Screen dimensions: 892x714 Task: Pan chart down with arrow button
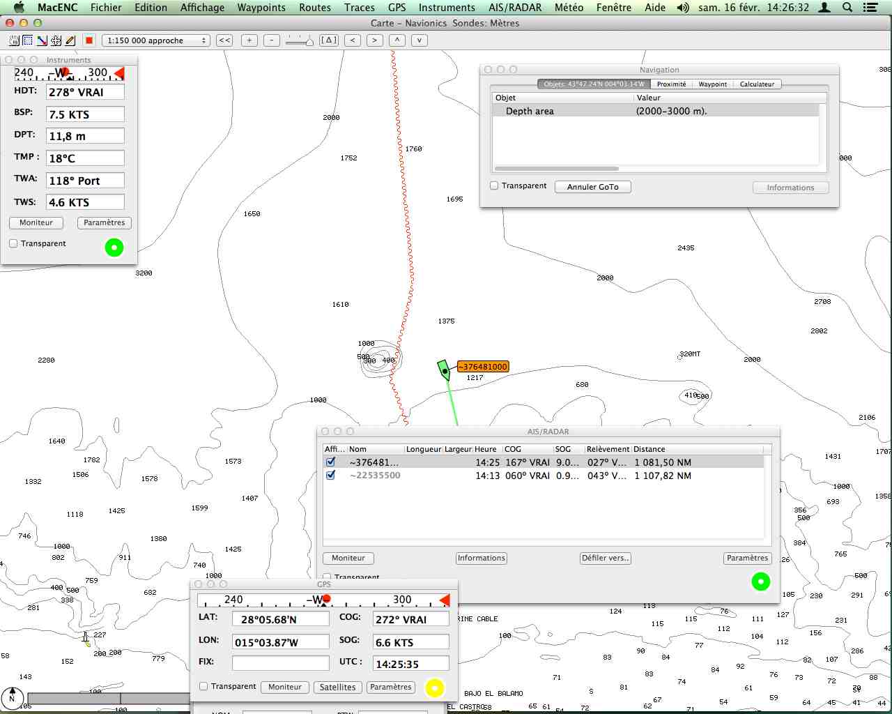pos(420,40)
